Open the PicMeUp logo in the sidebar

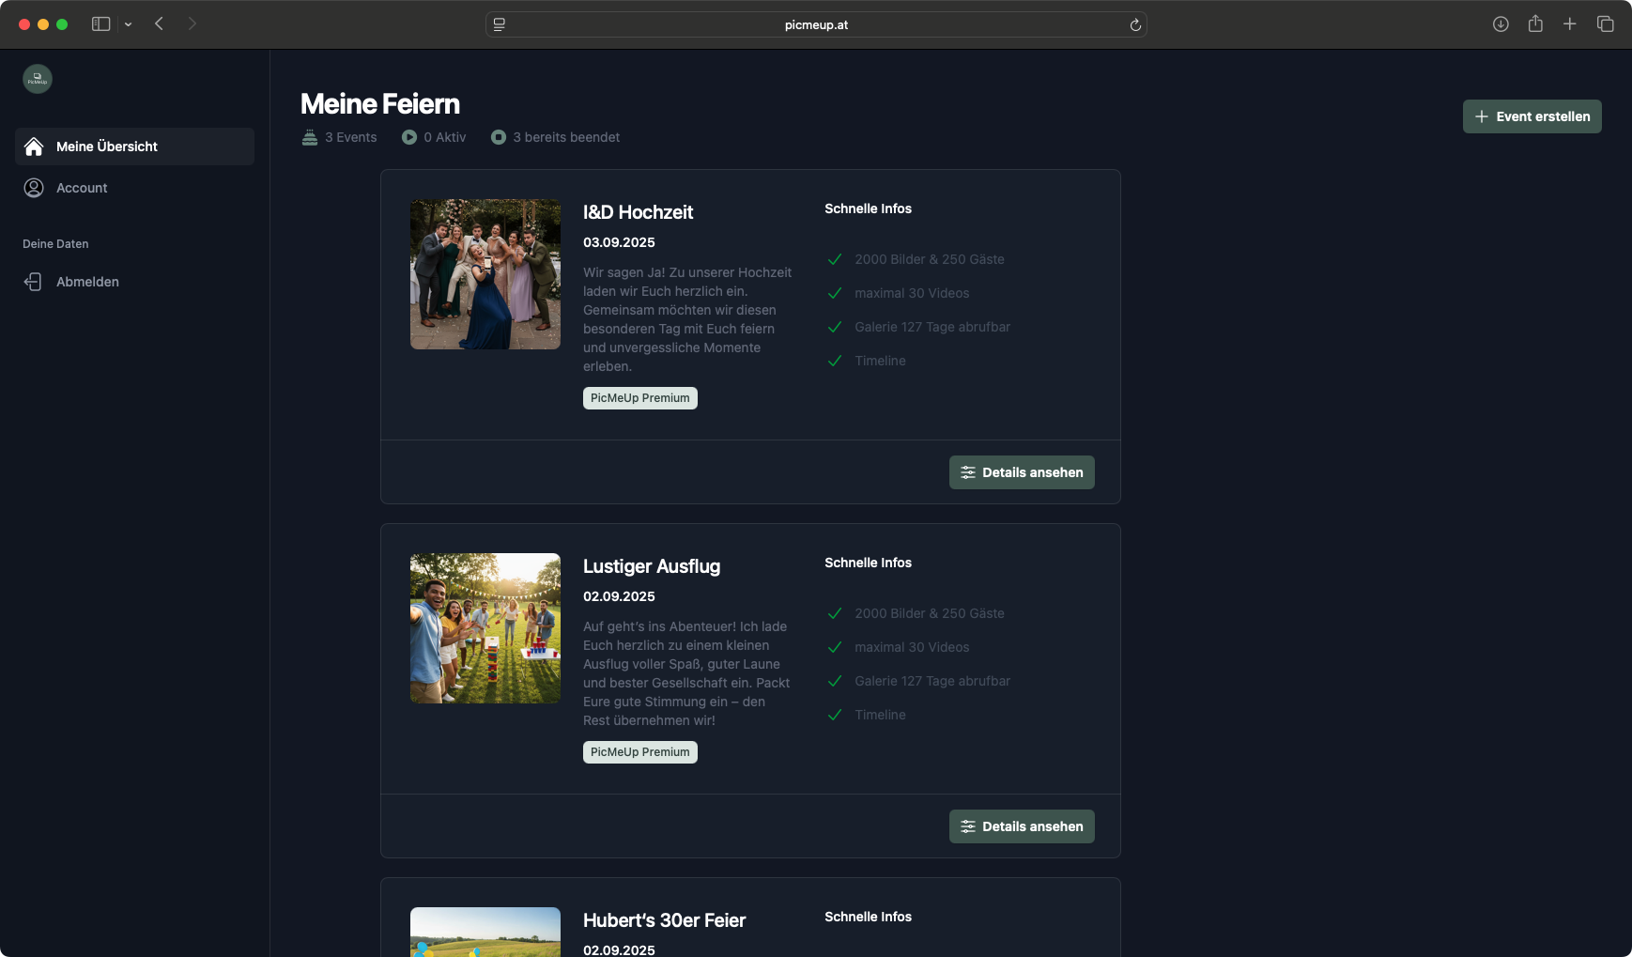(37, 79)
